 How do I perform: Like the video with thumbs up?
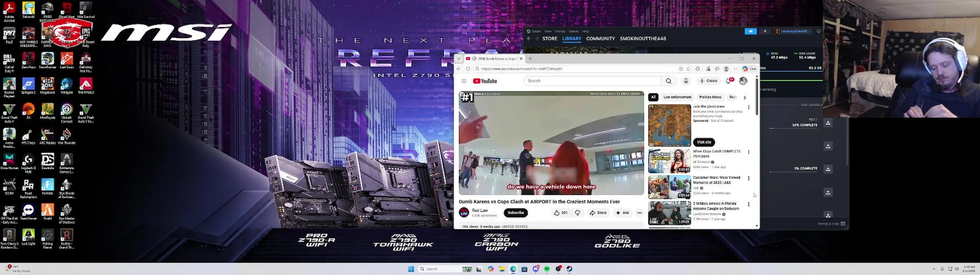(560, 213)
